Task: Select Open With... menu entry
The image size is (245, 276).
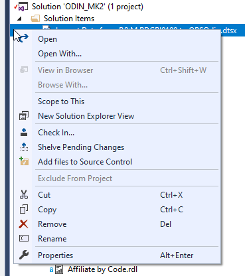Action: 117,54
